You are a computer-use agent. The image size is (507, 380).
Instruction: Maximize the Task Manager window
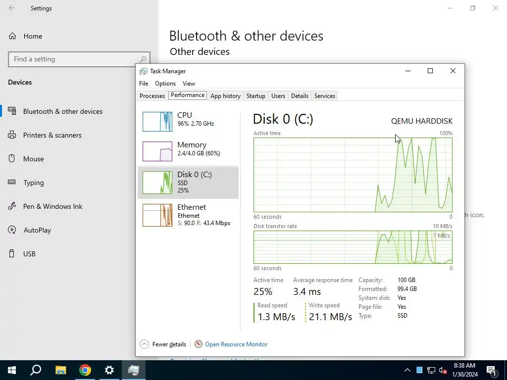(430, 71)
